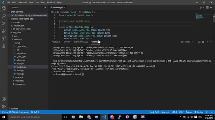Open Chrome from the taskbar

click(x=89, y=117)
